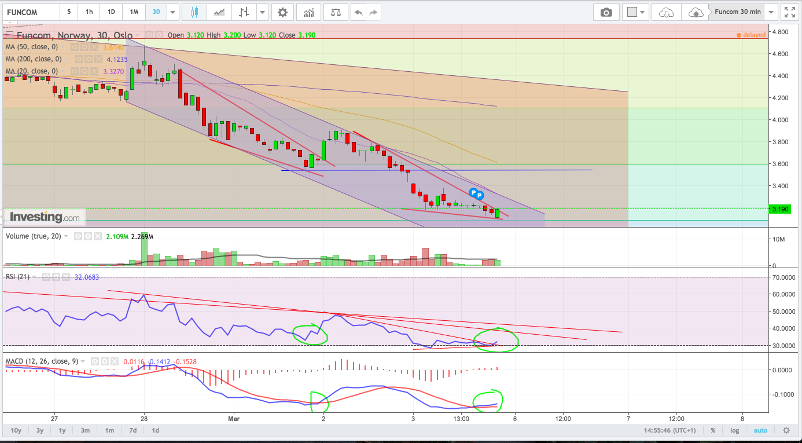
Task: Switch to the 1h interval
Action: [89, 12]
